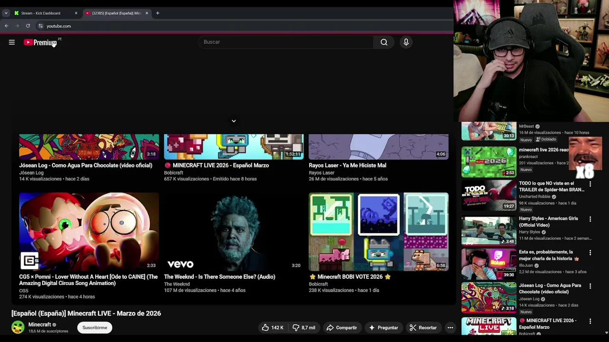This screenshot has height=342, width=609.
Task: Open sidebar Jósean Log Como Agua thumbnail
Action: pos(489,298)
